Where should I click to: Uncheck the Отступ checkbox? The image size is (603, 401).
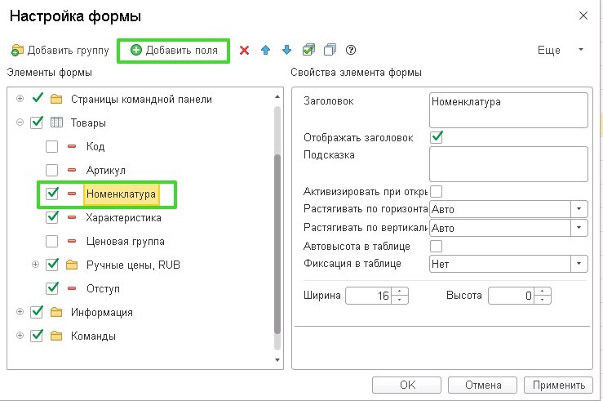(x=52, y=288)
